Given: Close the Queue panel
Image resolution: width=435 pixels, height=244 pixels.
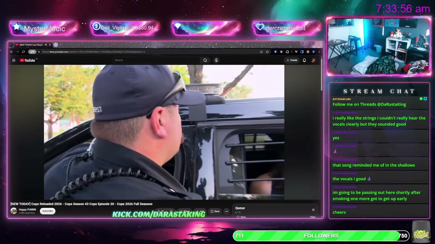Looking at the screenshot, I should click(313, 210).
